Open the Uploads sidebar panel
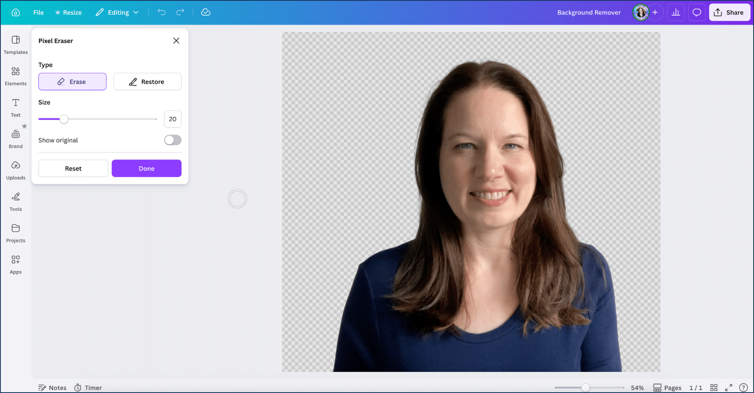 [x=16, y=170]
